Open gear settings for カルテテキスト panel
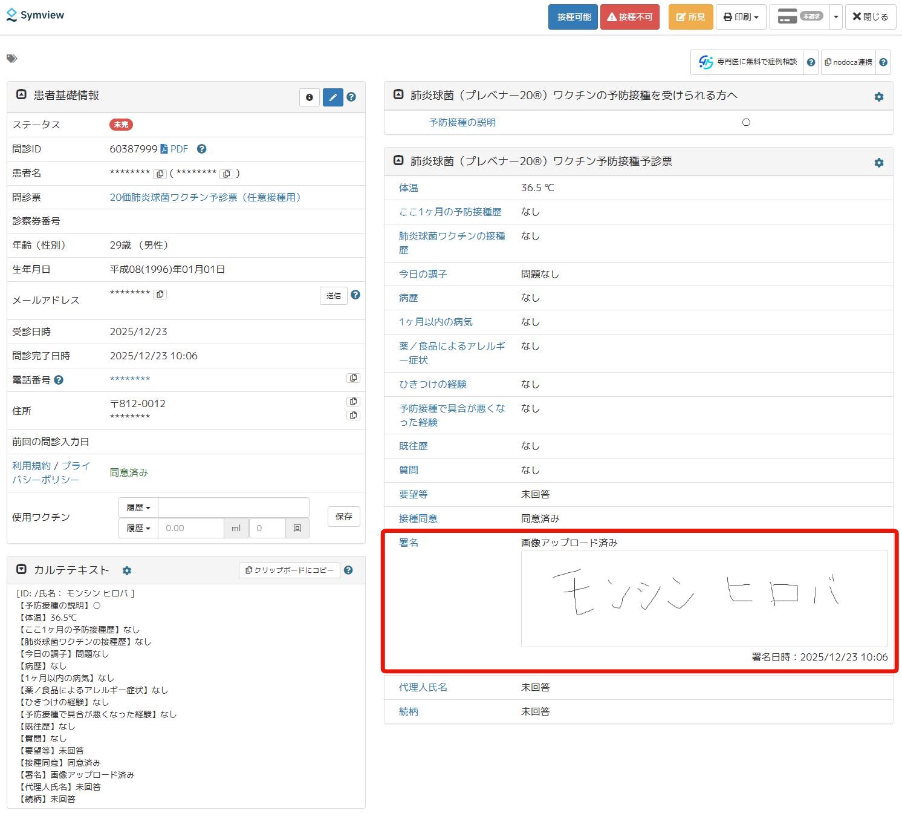The height and width of the screenshot is (816, 902). pyautogui.click(x=127, y=570)
